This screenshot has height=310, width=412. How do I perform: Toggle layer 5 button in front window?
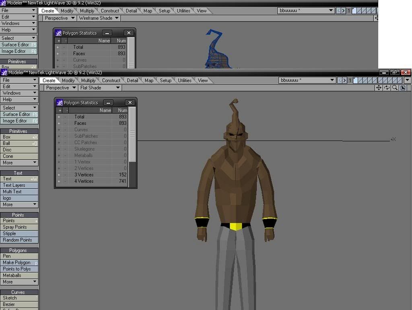[375, 80]
